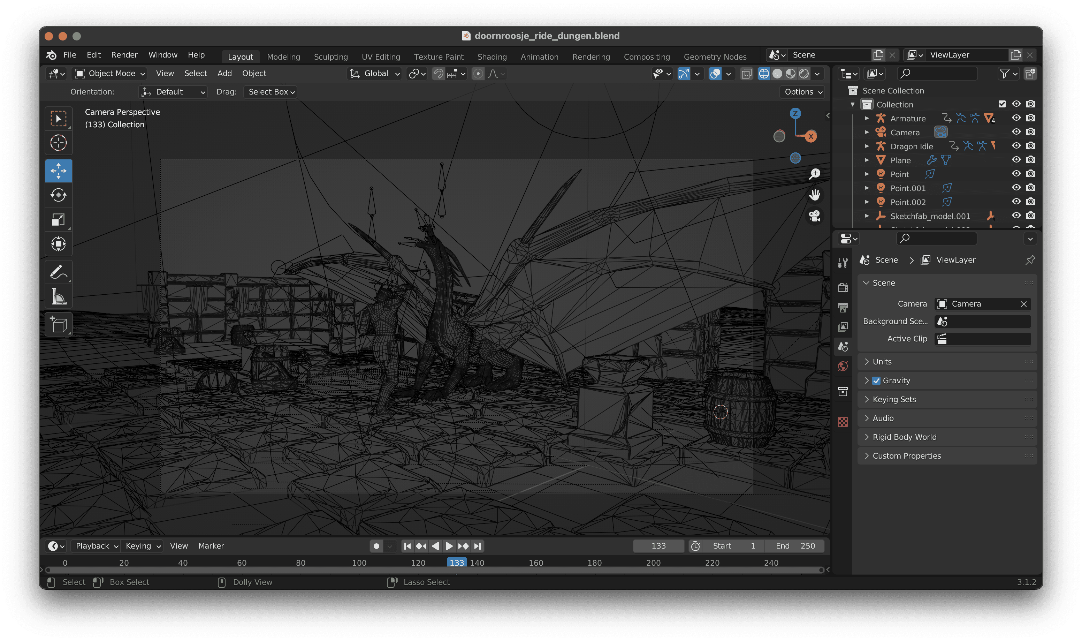The height and width of the screenshot is (641, 1082).
Task: Expand the Armature tree item
Action: 867,118
